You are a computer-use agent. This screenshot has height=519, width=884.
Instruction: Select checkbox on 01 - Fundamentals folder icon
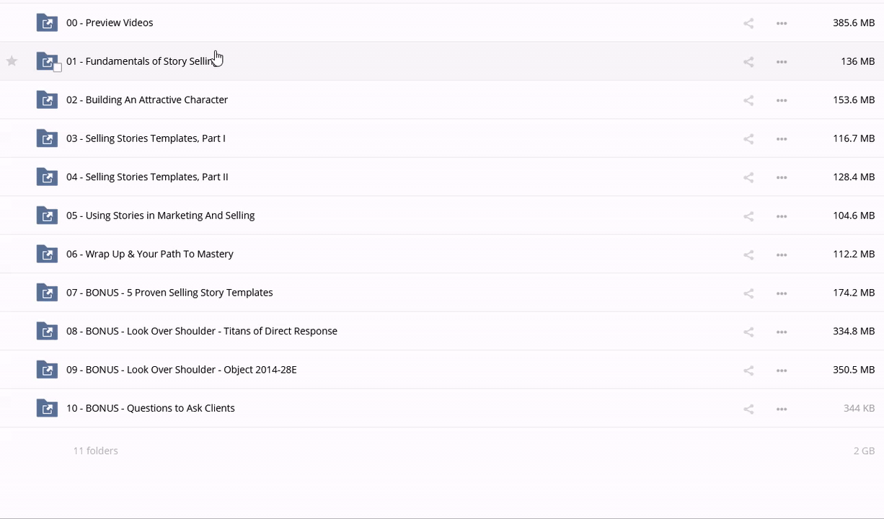point(57,68)
